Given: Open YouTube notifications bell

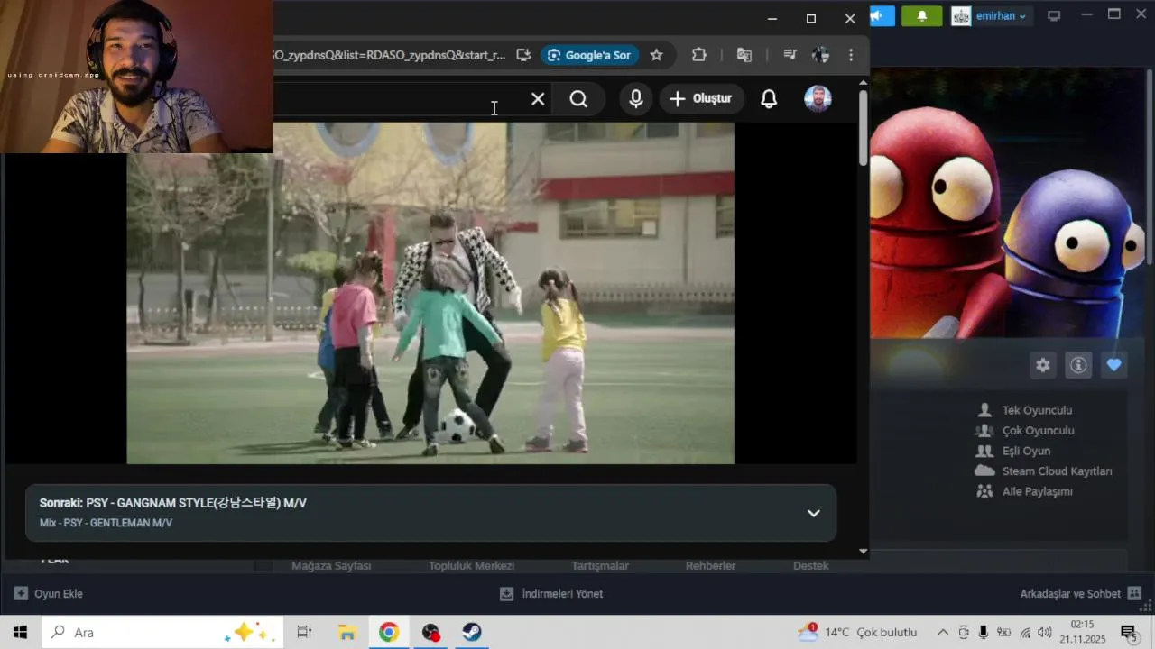Looking at the screenshot, I should click(769, 99).
